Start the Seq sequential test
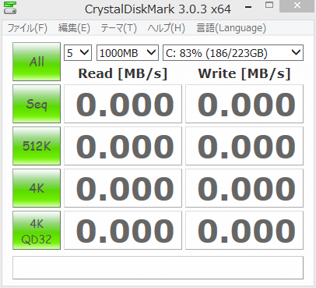 tap(37, 104)
